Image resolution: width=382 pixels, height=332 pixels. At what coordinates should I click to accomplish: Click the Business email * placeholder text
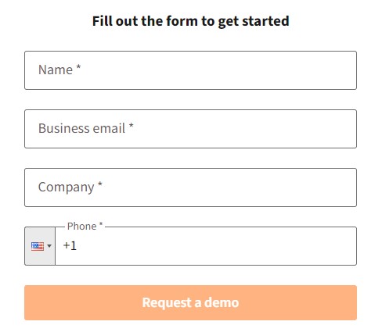pyautogui.click(x=86, y=128)
